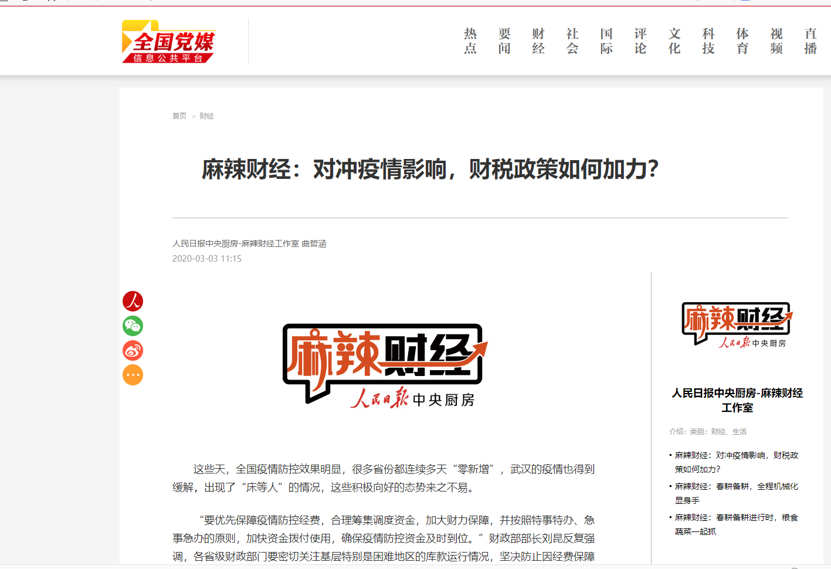The height and width of the screenshot is (569, 831).
Task: Open sidebar article 对冲疫情影响，财税政策如何加力
Action: [x=737, y=462]
